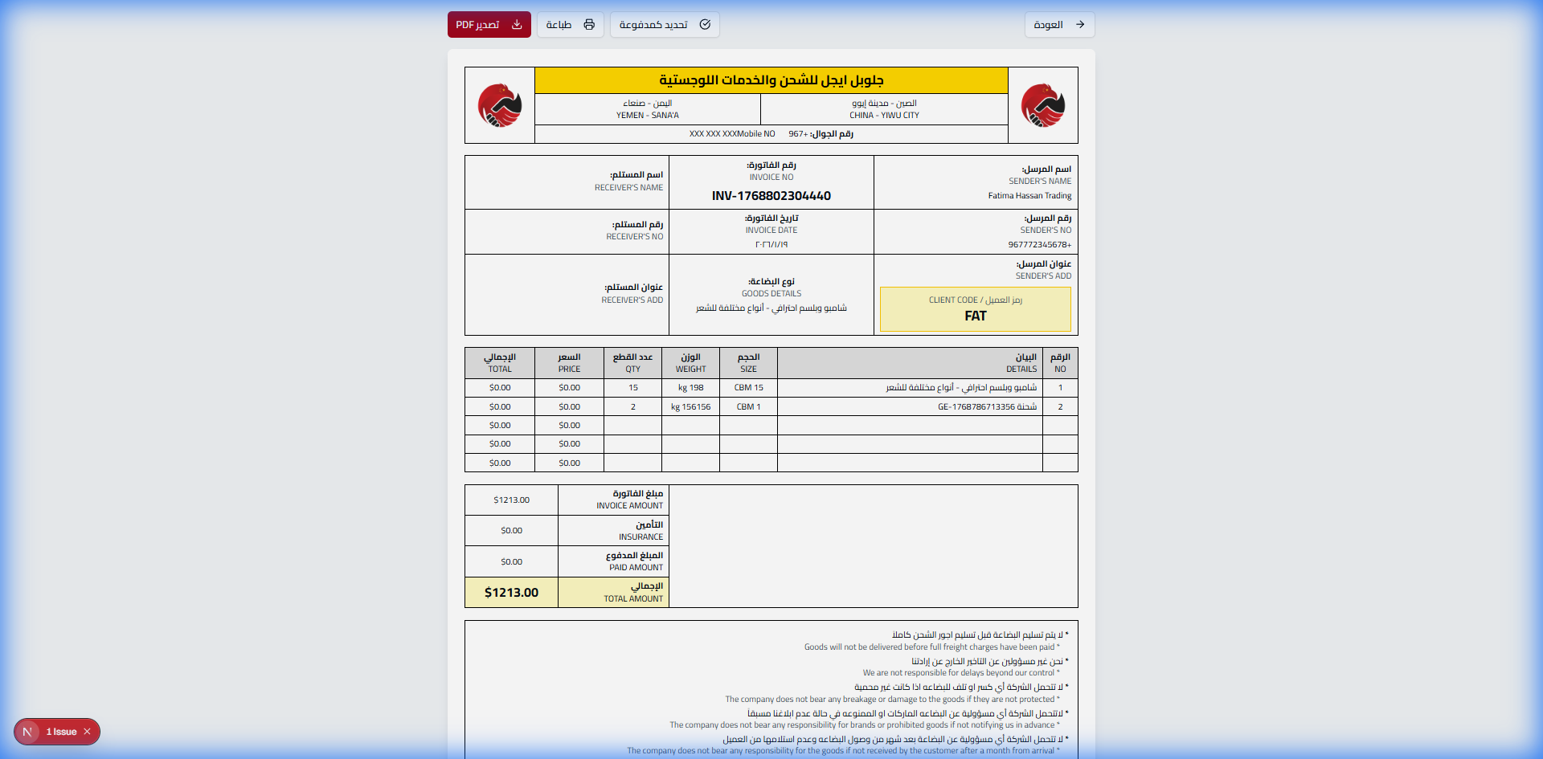This screenshot has width=1543, height=759.
Task: Click the العودة back button label
Action: point(1048,25)
